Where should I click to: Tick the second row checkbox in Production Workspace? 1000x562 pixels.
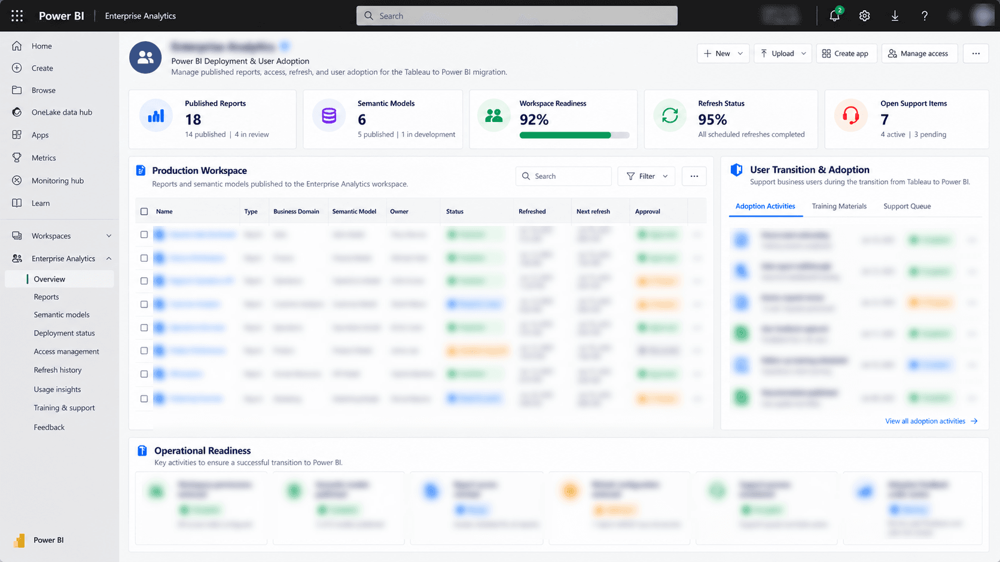[x=144, y=258]
